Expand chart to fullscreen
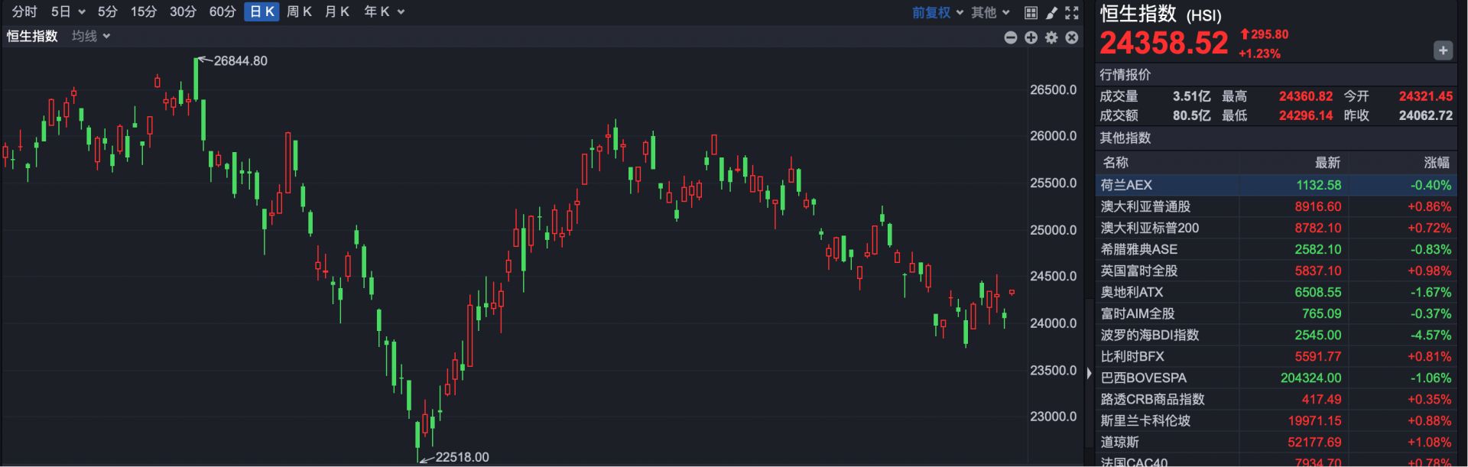Screen dimensions: 1468x467 [x=1072, y=12]
